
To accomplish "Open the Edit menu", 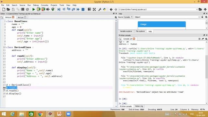I will pos(8,5).
